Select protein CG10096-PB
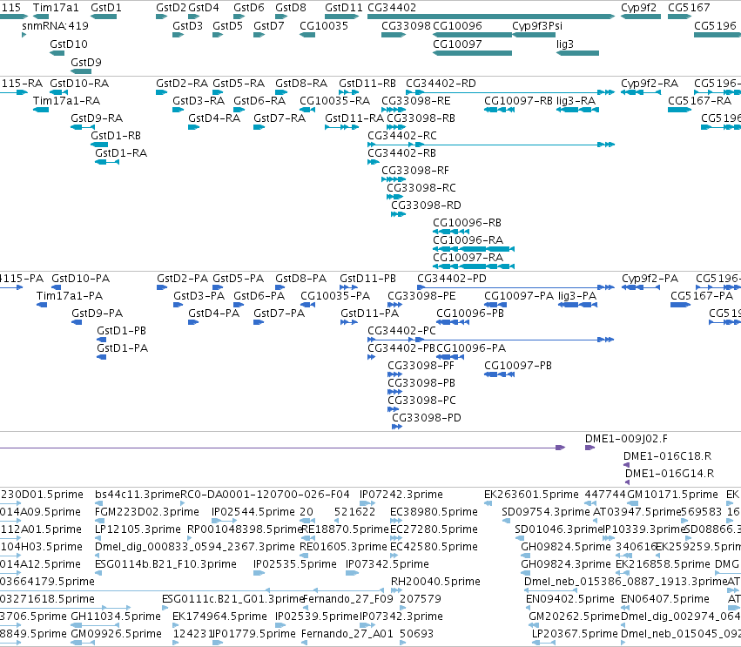The height and width of the screenshot is (647, 741). [470, 313]
